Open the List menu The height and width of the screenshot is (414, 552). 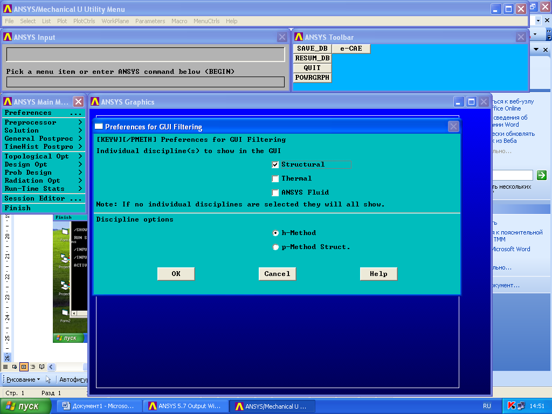46,21
